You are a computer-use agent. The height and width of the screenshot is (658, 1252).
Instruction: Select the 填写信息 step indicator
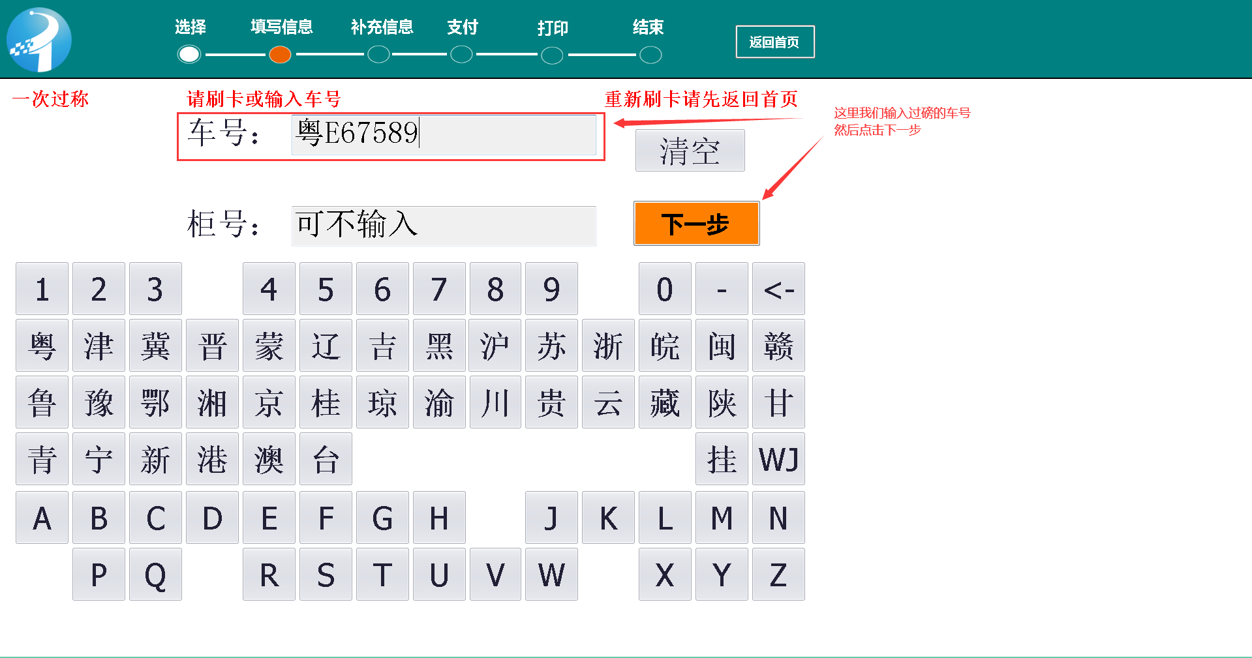280,55
